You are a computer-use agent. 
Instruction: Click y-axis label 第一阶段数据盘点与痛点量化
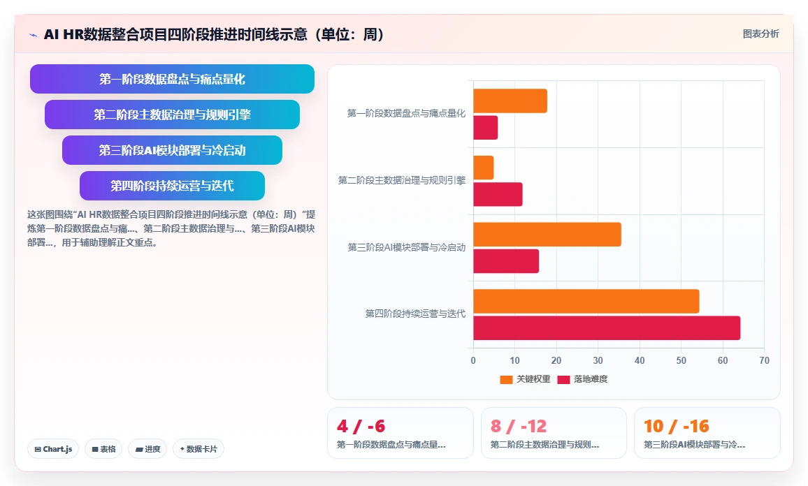[406, 113]
